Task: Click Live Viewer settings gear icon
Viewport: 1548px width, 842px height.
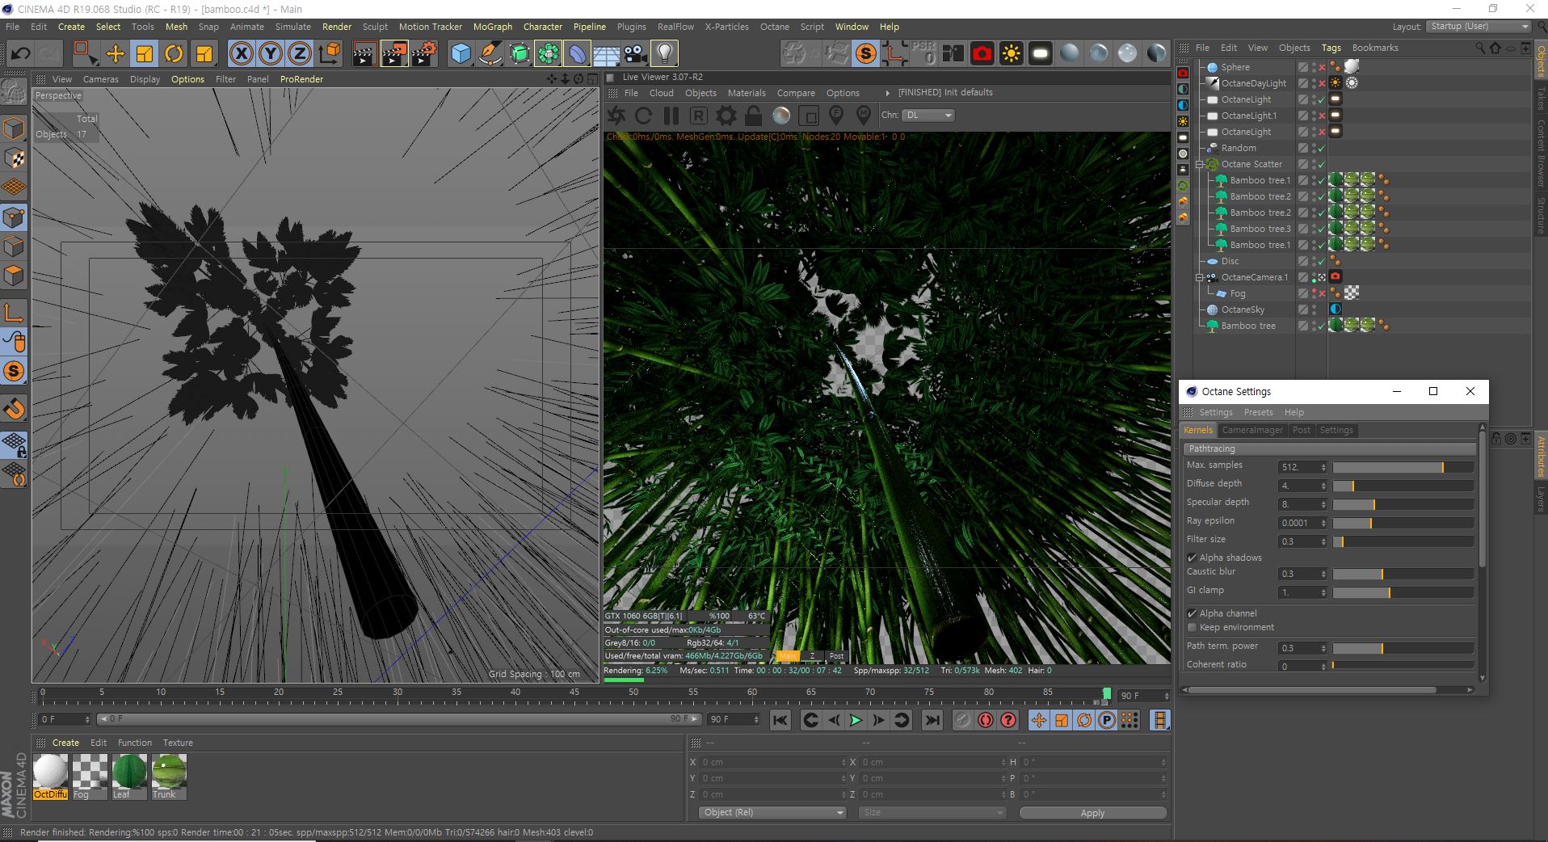Action: (726, 116)
